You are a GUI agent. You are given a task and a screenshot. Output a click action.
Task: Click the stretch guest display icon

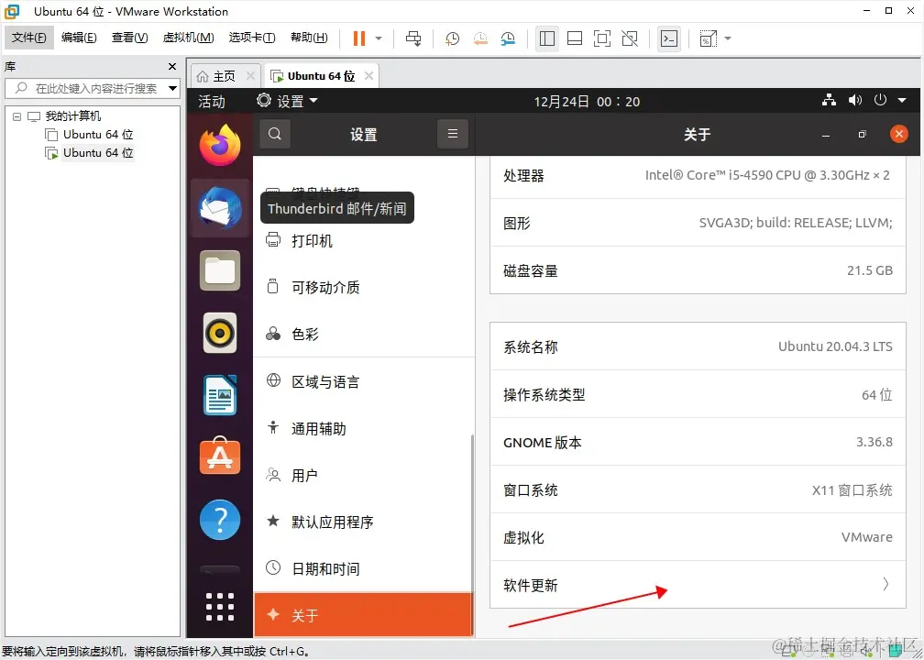pos(708,38)
